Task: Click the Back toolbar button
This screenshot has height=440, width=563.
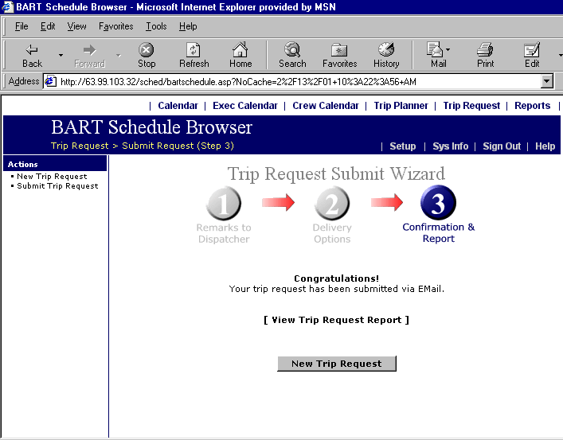Action: 33,55
